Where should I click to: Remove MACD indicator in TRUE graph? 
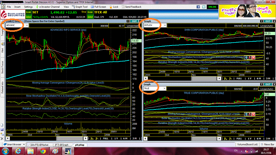tap(253, 114)
